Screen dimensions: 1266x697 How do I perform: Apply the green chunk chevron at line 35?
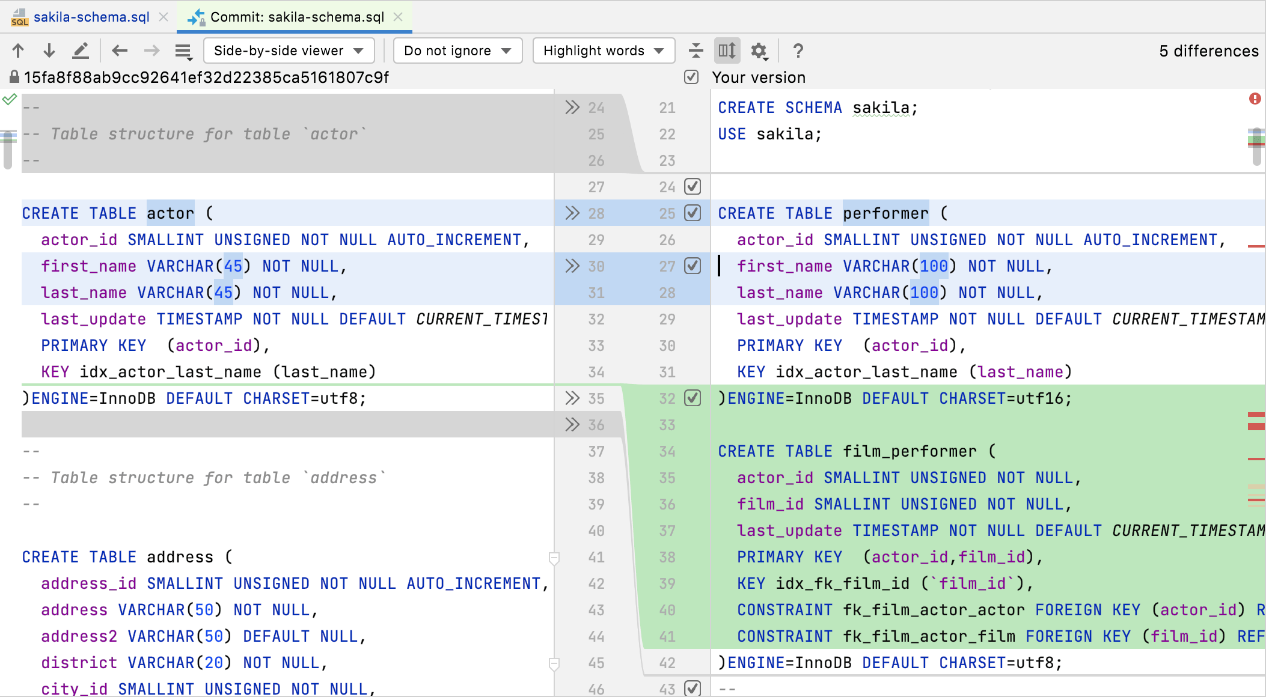tap(571, 398)
